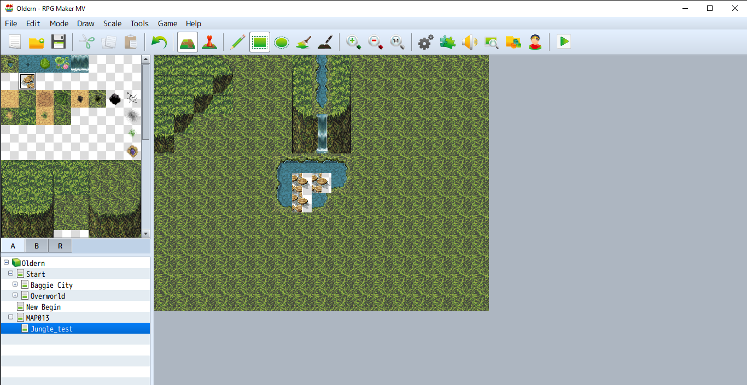Click the New Project toolbar icon

(15, 42)
